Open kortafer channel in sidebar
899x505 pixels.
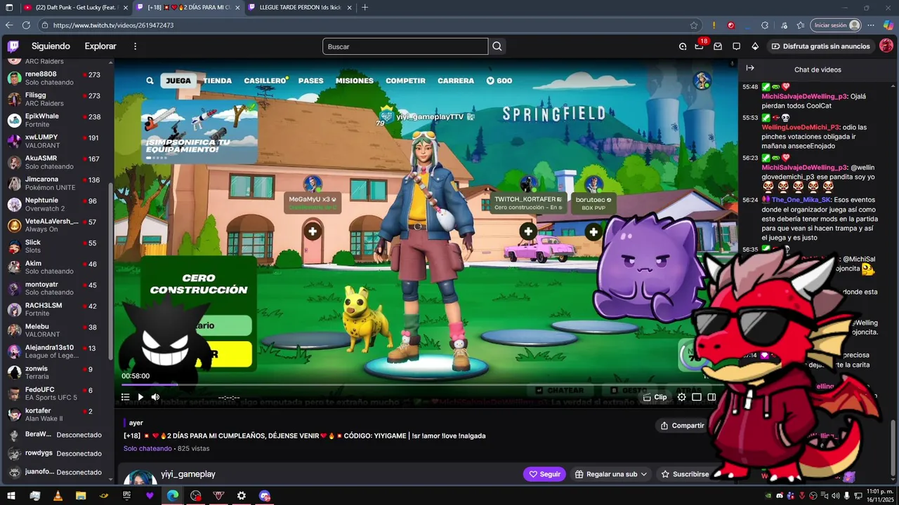55,415
